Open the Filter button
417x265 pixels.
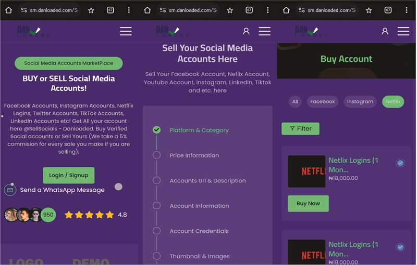pos(301,129)
